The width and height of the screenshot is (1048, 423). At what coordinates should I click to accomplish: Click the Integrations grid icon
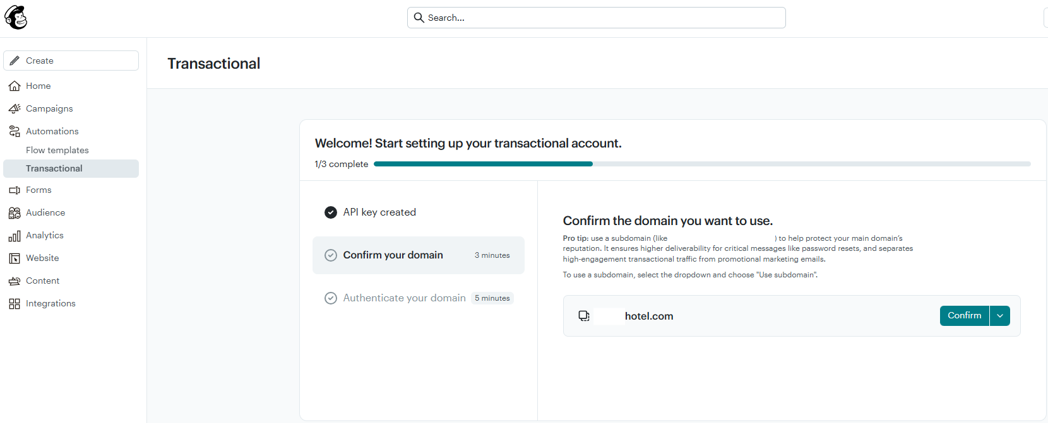click(15, 304)
